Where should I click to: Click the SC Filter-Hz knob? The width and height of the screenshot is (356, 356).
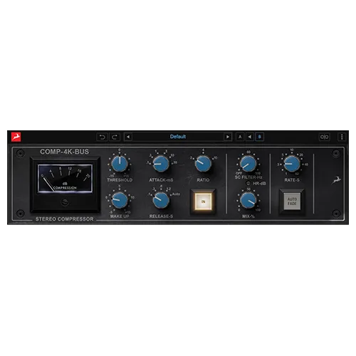[248, 164]
